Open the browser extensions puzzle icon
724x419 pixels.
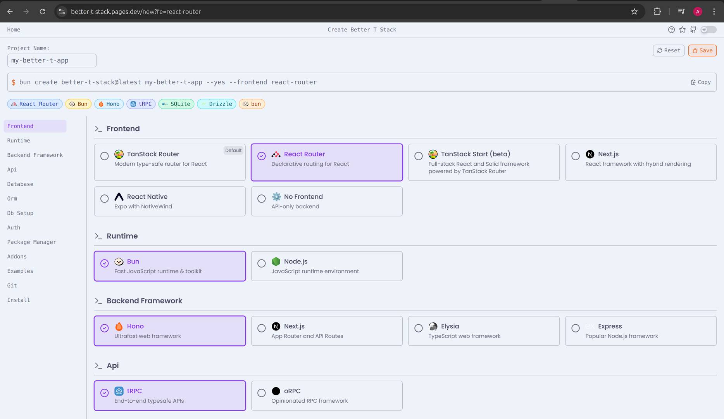tap(657, 11)
